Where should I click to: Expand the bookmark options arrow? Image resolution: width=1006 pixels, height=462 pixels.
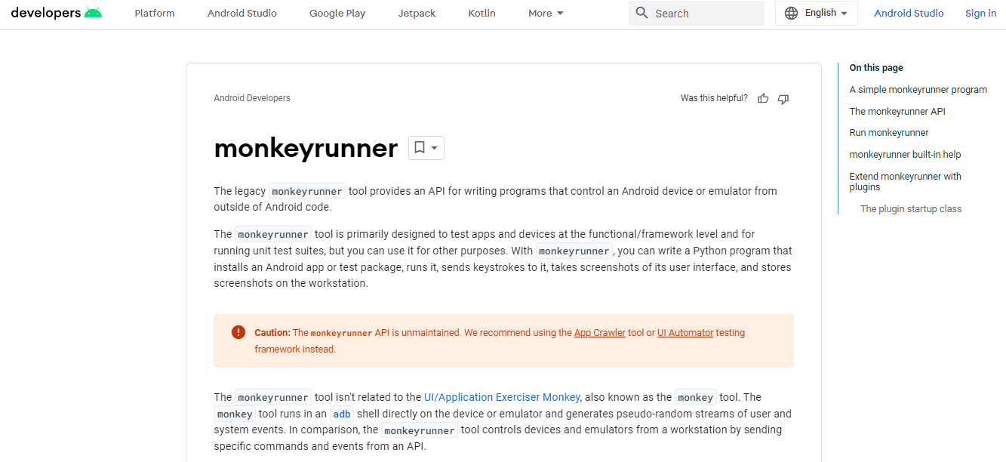point(433,148)
